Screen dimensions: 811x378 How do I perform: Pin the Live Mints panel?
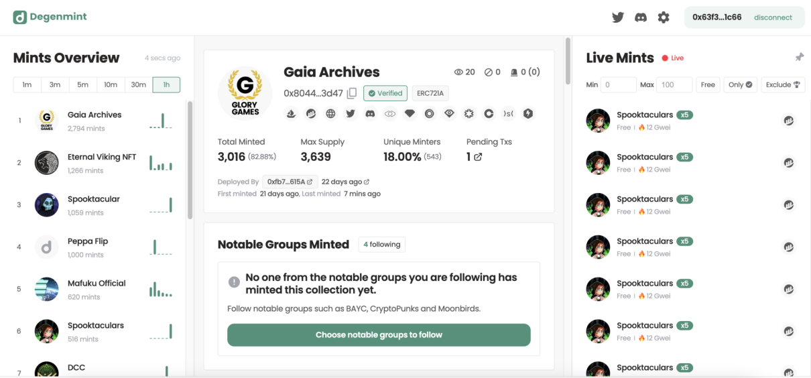799,58
